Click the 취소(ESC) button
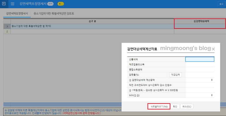Image resolution: width=226 pixels, height=116 pixels. point(187,106)
